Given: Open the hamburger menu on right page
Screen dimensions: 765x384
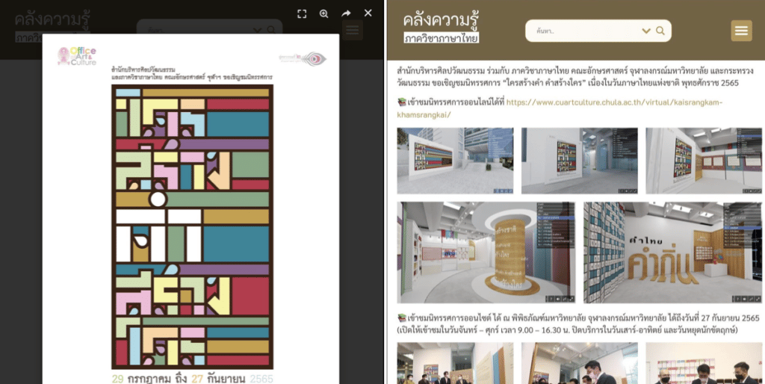Looking at the screenshot, I should [x=741, y=31].
